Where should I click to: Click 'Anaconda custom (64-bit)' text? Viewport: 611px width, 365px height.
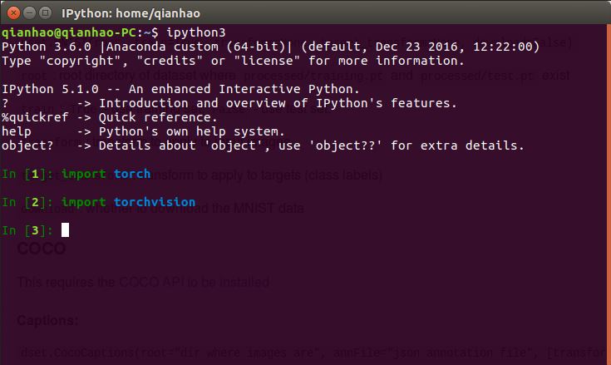click(x=196, y=47)
